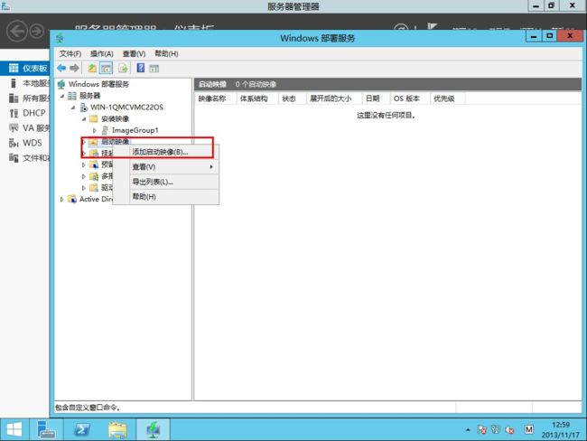Open 文件和存储服务 in the Server Manager sidebar
Screen dimensions: 587x441
pos(24,158)
